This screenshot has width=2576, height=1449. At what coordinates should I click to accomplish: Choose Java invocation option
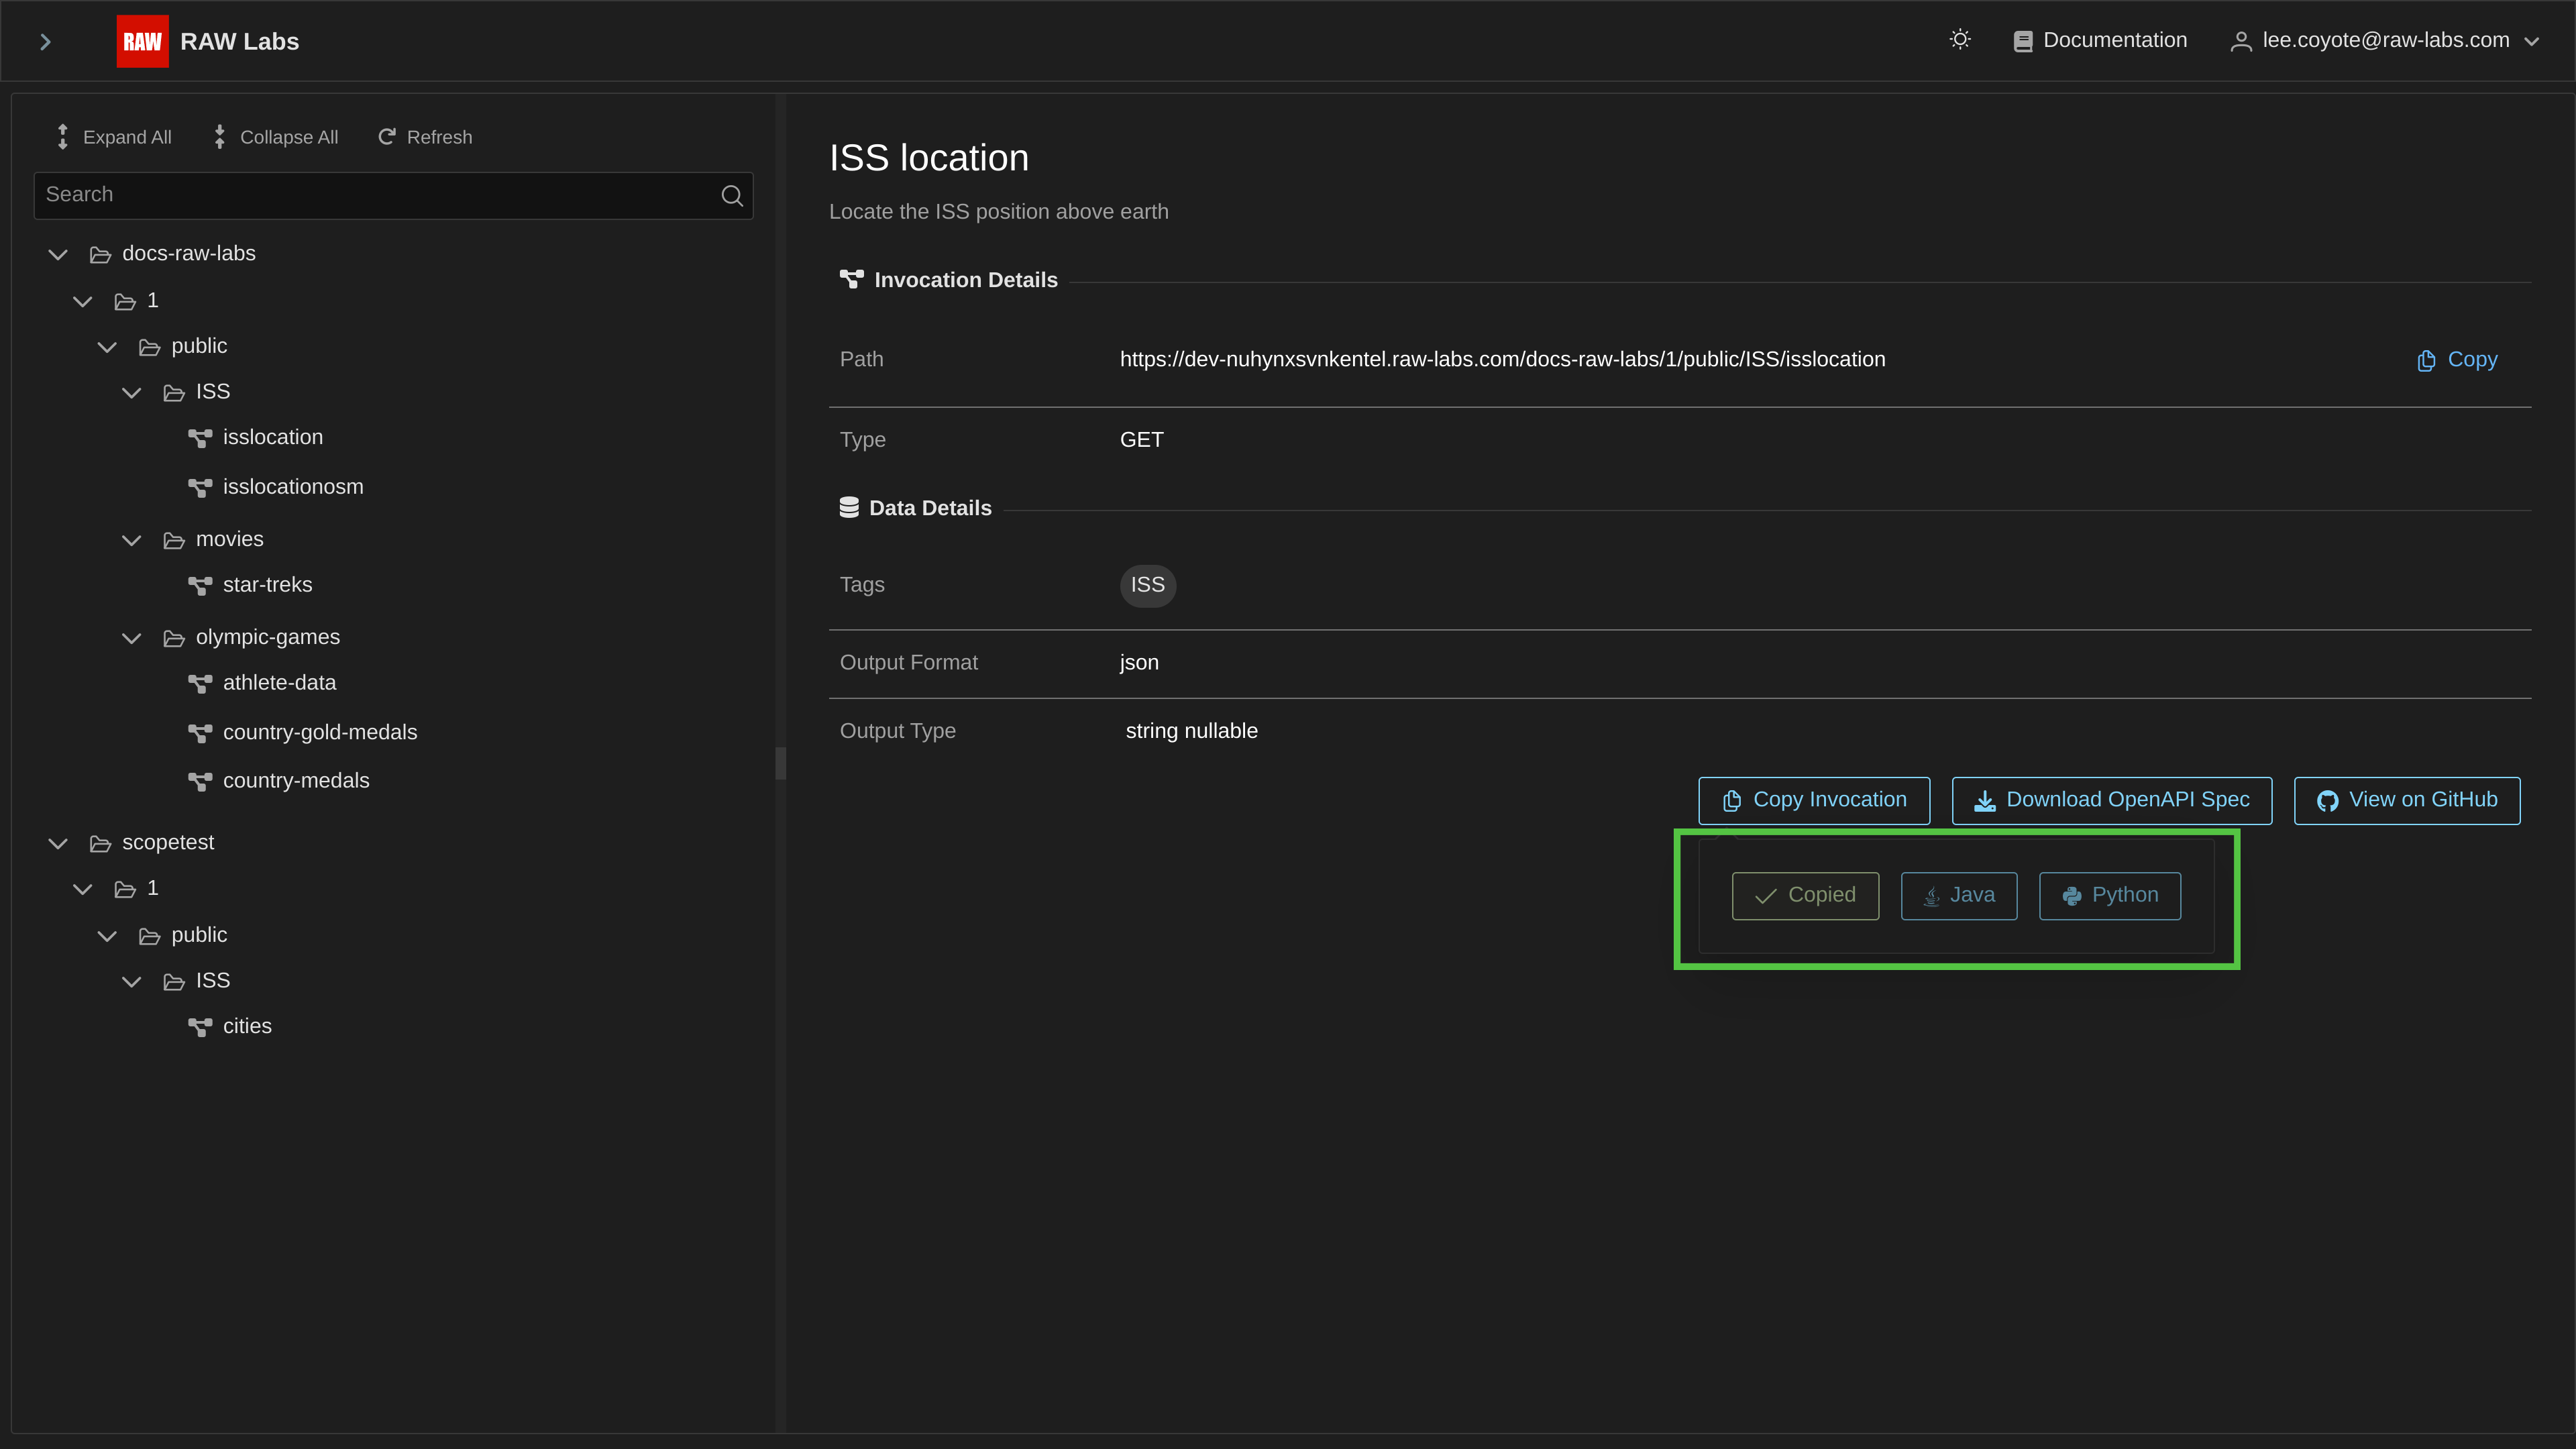coord(1958,896)
